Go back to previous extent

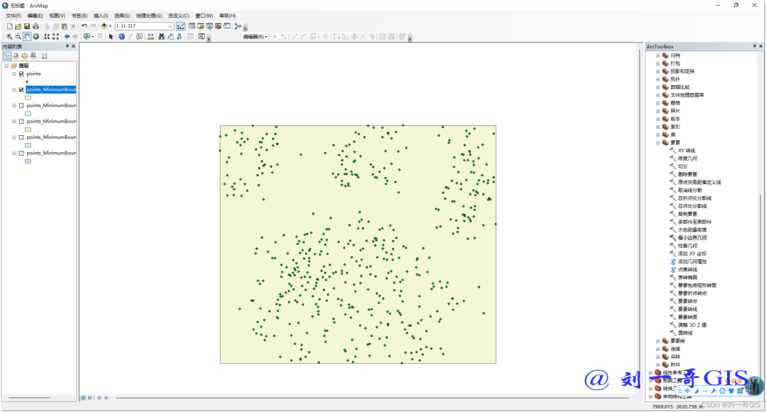tap(67, 37)
